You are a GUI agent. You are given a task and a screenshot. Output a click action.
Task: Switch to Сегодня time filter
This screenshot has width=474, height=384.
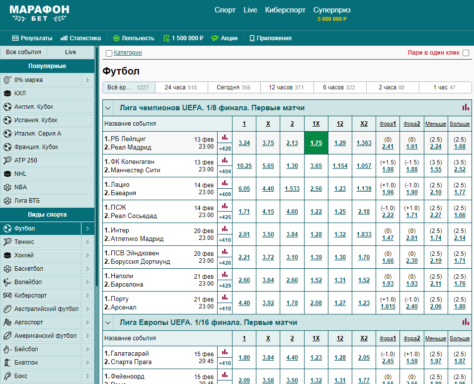tap(234, 87)
